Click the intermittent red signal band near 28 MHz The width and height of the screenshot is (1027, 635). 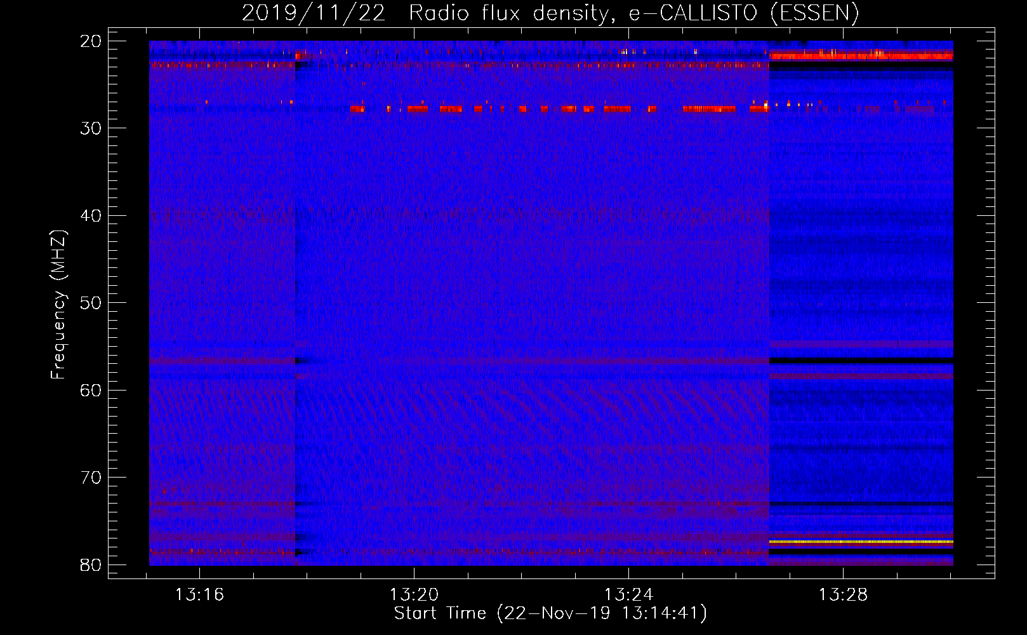(x=559, y=109)
